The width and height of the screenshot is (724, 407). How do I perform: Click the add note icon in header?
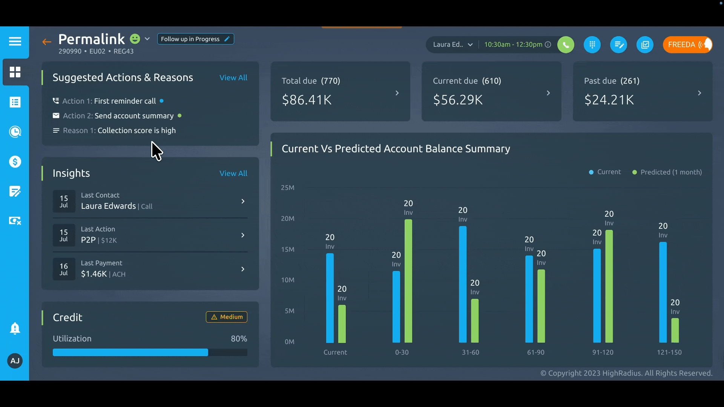pos(618,45)
